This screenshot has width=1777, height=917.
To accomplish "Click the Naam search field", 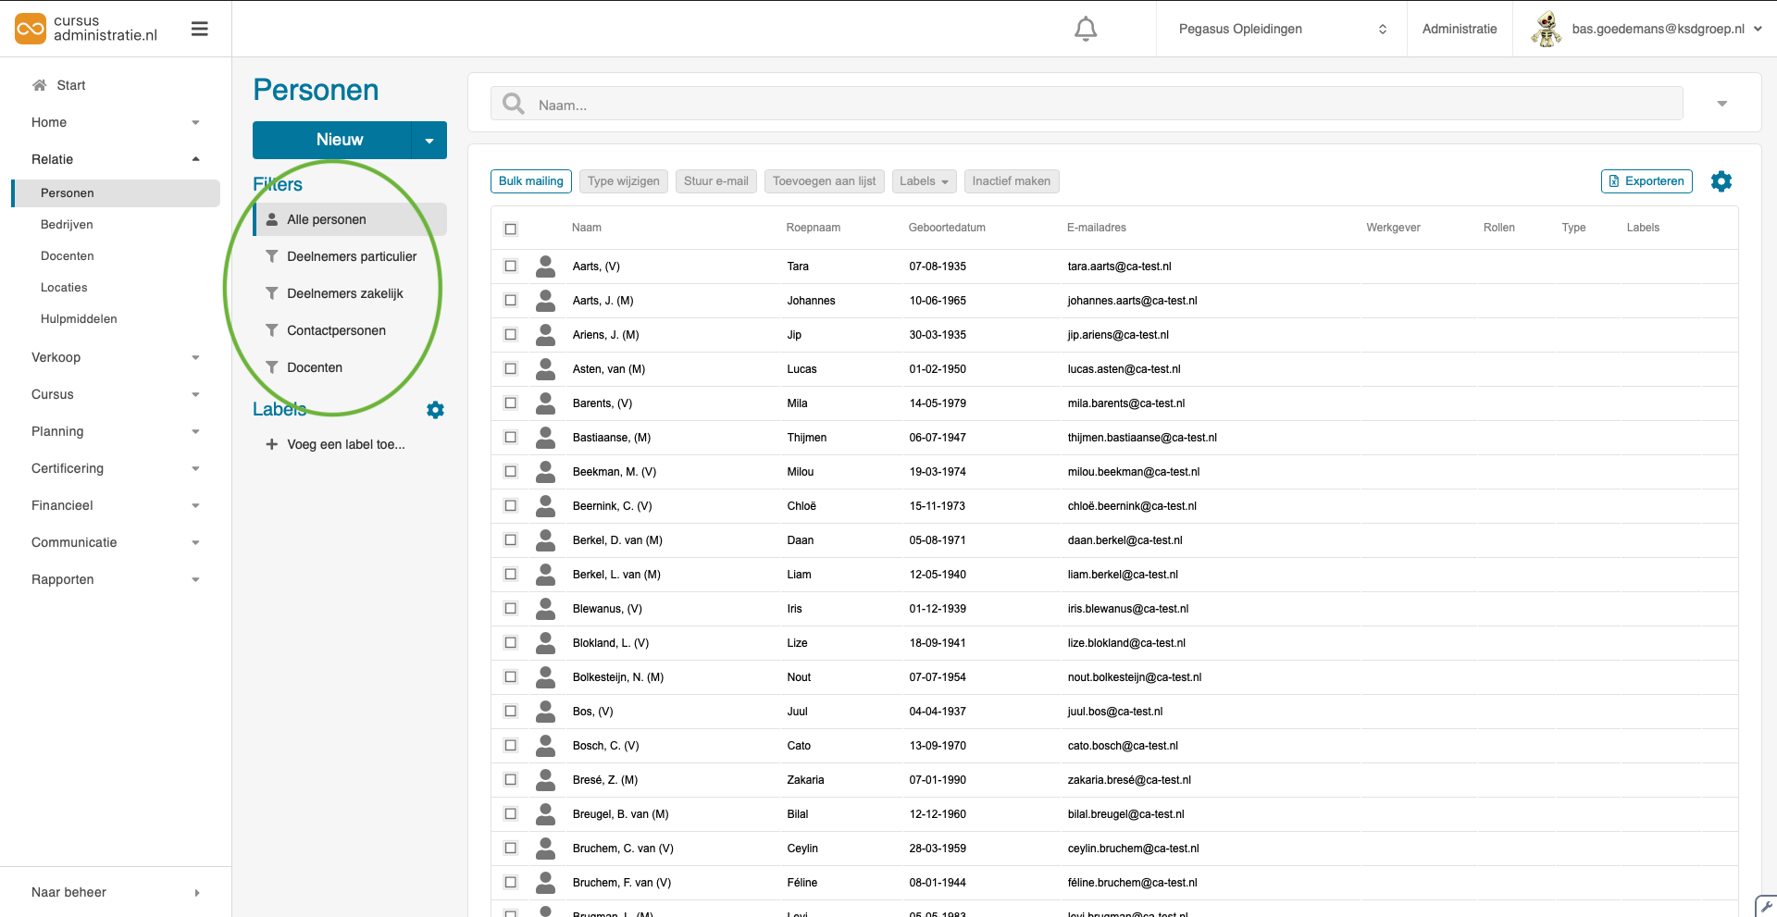I will point(1101,105).
